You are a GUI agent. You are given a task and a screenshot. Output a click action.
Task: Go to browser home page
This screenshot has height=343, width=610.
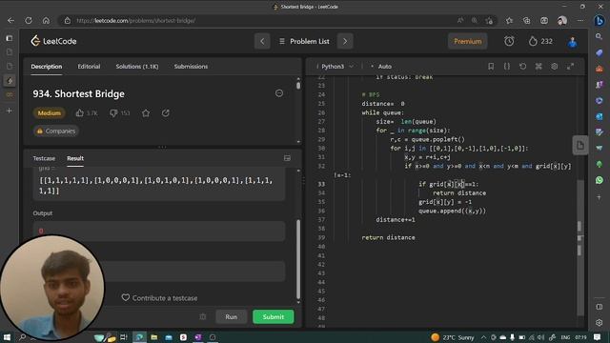[x=46, y=21]
